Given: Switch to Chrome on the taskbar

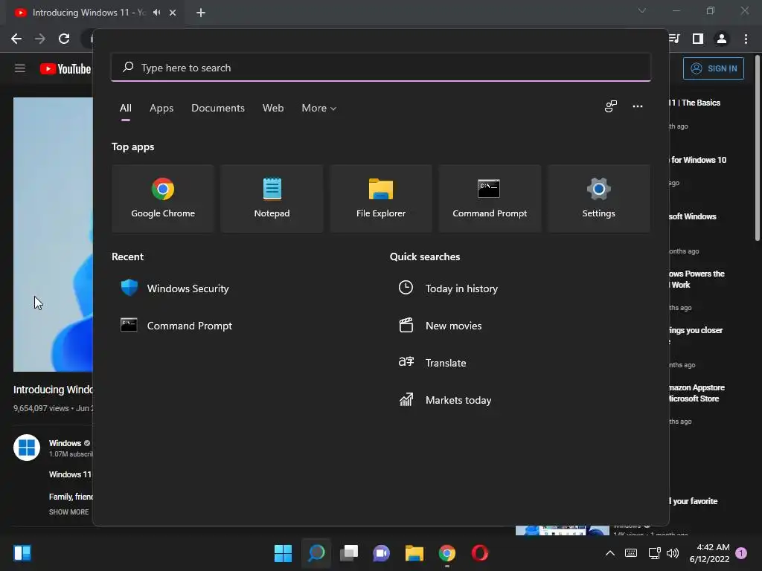Looking at the screenshot, I should [x=447, y=553].
